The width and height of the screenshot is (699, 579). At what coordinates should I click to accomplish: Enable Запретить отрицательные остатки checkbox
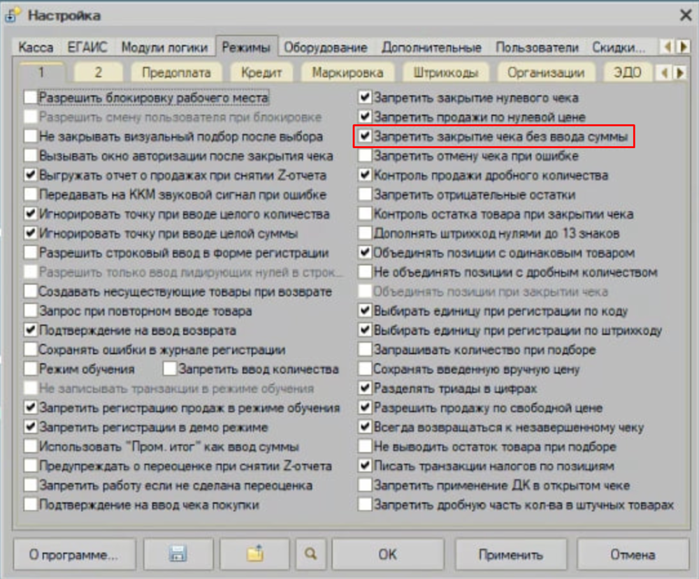pyautogui.click(x=365, y=195)
